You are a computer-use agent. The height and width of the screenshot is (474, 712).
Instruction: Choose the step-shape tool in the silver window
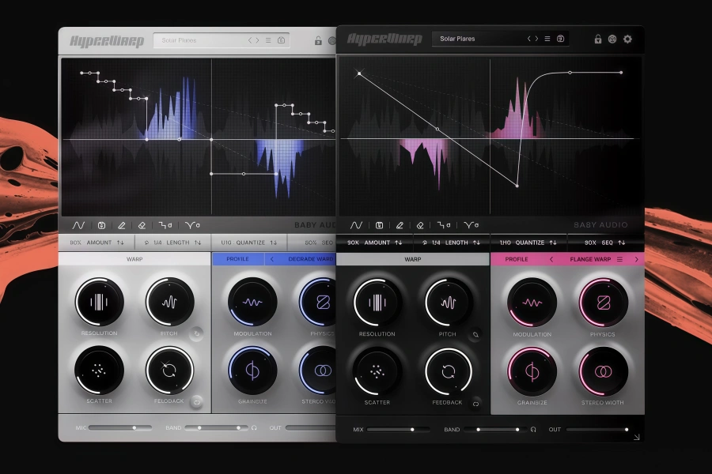point(165,225)
